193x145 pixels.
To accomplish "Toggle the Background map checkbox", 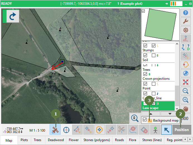I will pos(145,120).
